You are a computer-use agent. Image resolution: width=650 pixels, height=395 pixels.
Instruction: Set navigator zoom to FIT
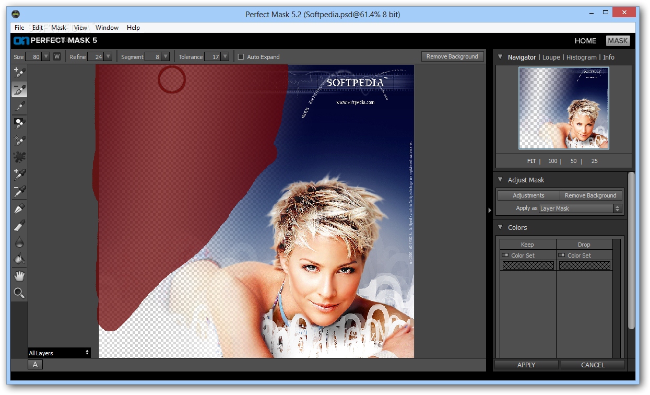(x=531, y=161)
